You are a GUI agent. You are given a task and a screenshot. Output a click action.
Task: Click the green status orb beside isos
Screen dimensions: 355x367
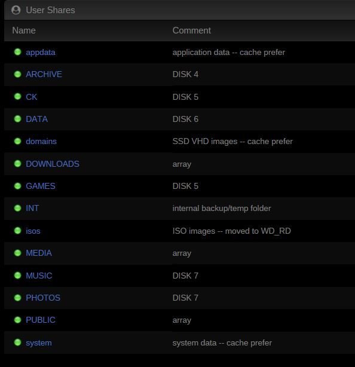pos(17,231)
